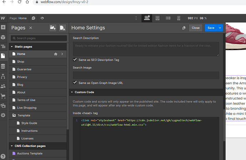This screenshot has width=246, height=160.
Task: Open the Auctions Template page
Action: (x=30, y=154)
